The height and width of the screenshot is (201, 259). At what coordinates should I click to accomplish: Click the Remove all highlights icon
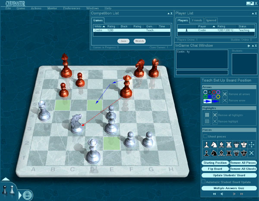point(215,115)
